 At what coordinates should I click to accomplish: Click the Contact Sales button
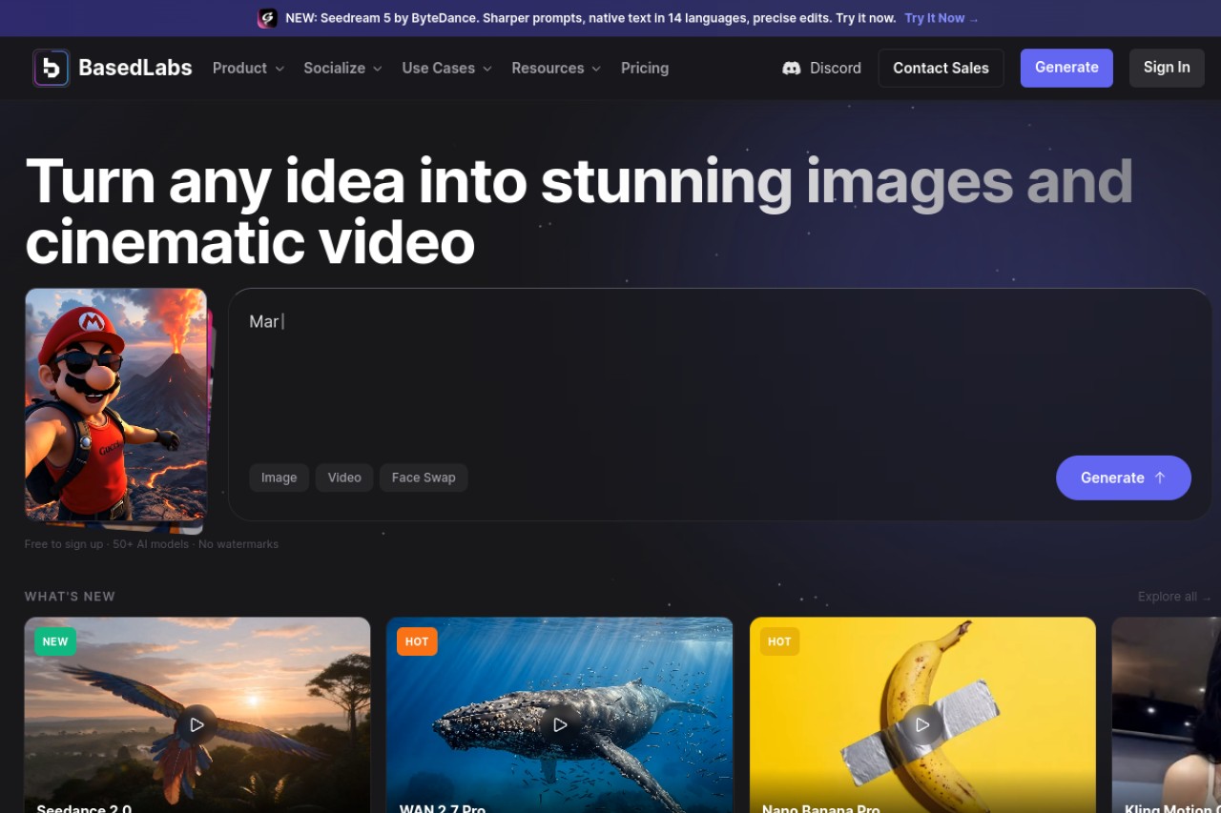(941, 68)
